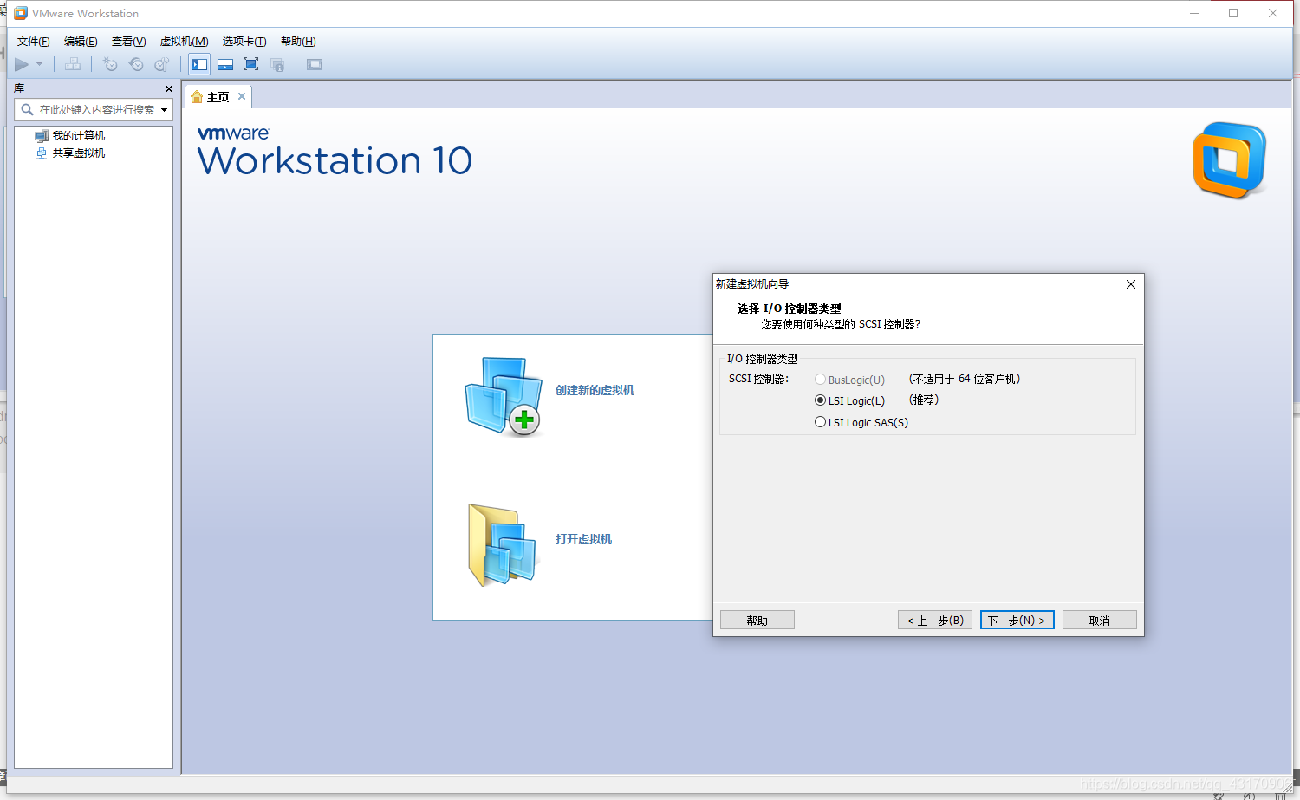Click the VMware Workstation logo icon at top right
Viewport: 1300px width, 800px height.
click(1229, 160)
